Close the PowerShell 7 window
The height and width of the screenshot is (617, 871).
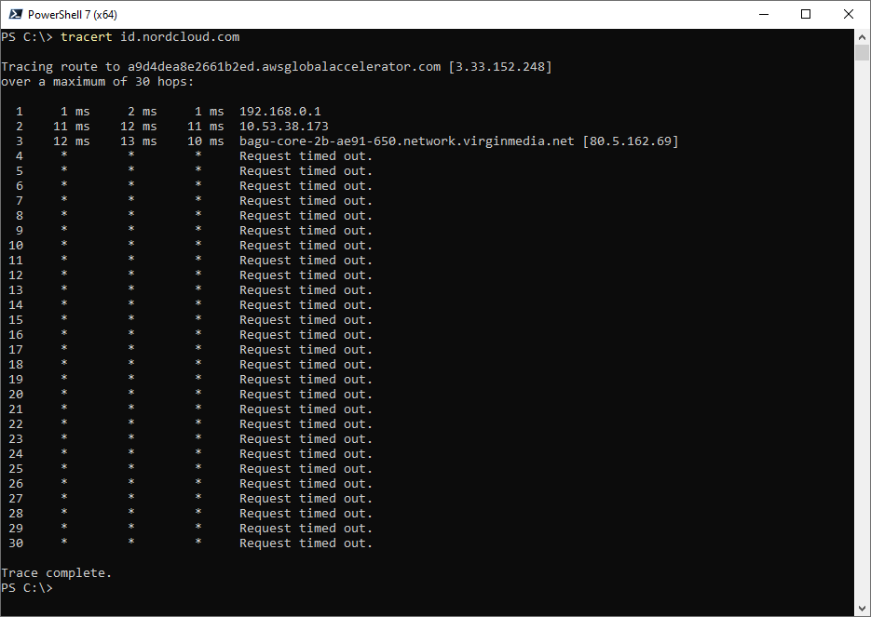coord(848,14)
